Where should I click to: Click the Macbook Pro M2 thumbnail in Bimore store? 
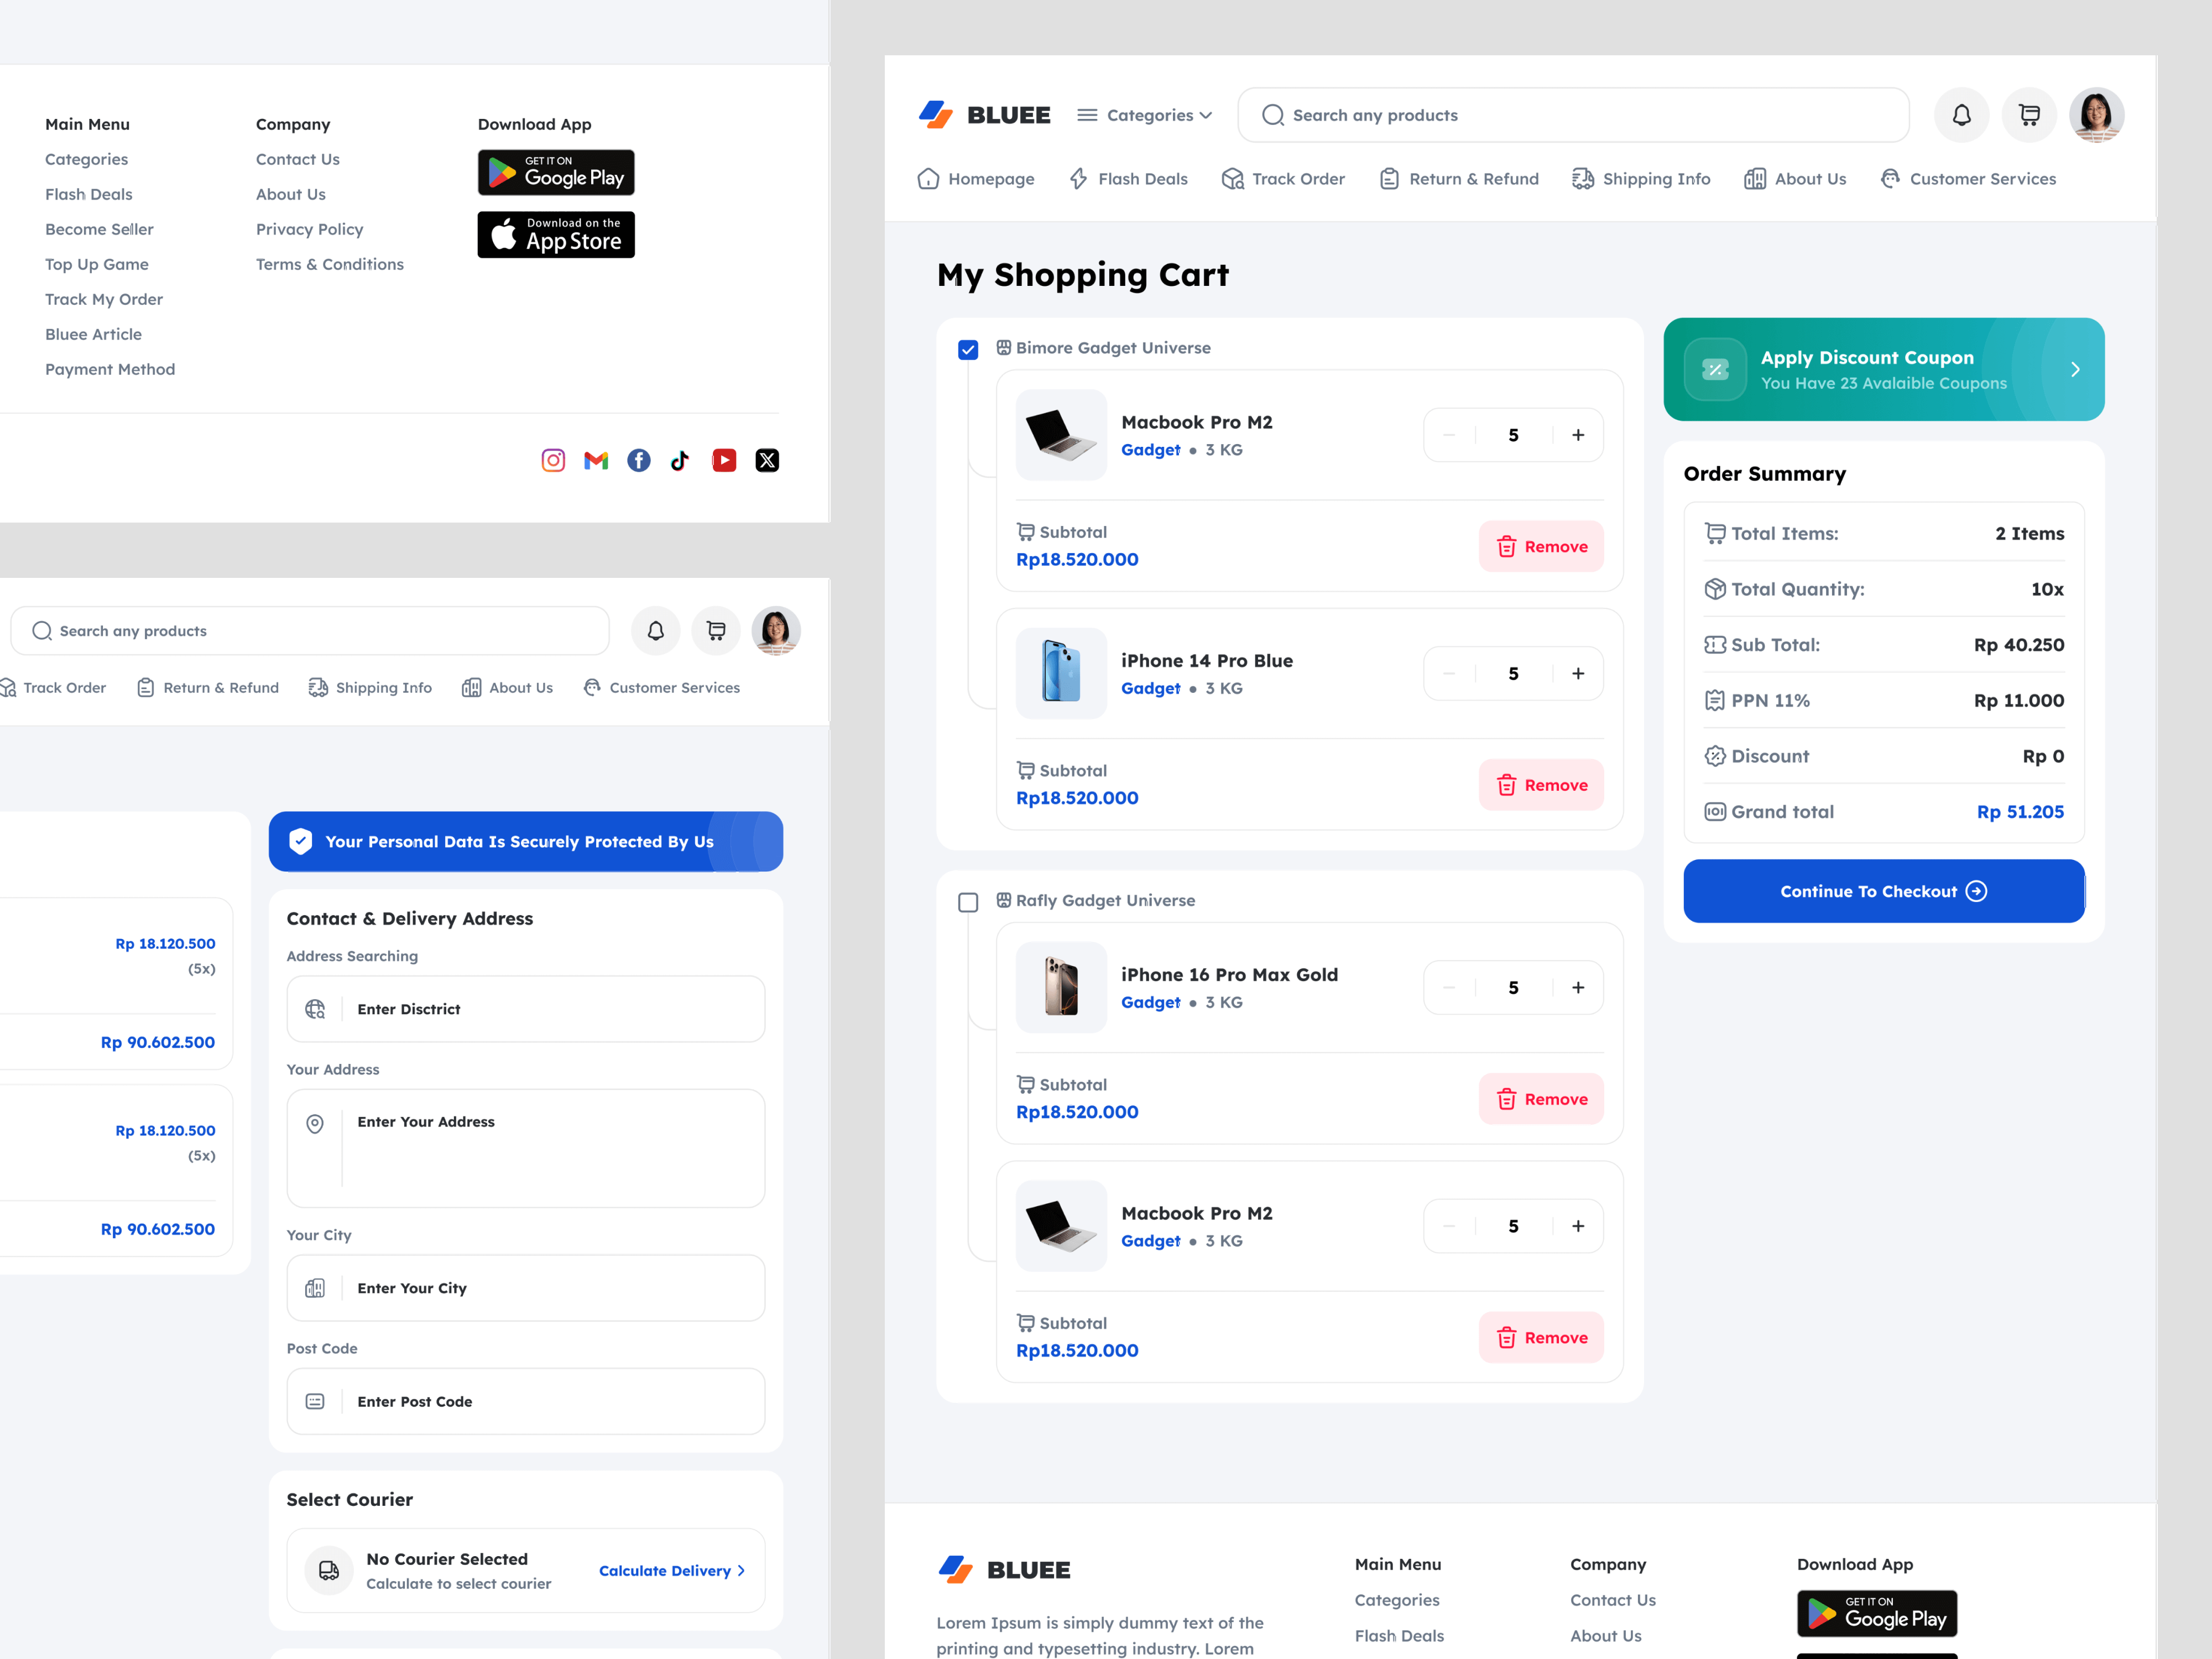click(x=1061, y=435)
